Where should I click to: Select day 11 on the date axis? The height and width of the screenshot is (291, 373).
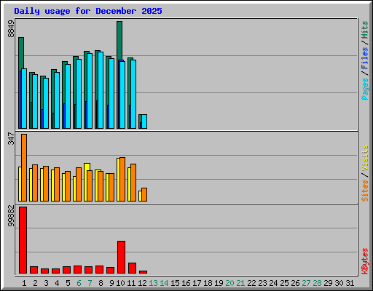coord(131,283)
